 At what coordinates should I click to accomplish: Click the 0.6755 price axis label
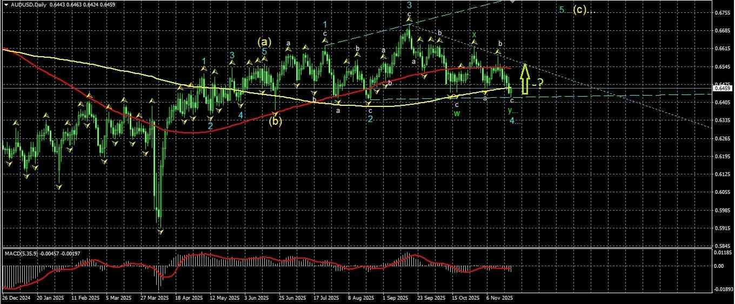click(x=722, y=12)
